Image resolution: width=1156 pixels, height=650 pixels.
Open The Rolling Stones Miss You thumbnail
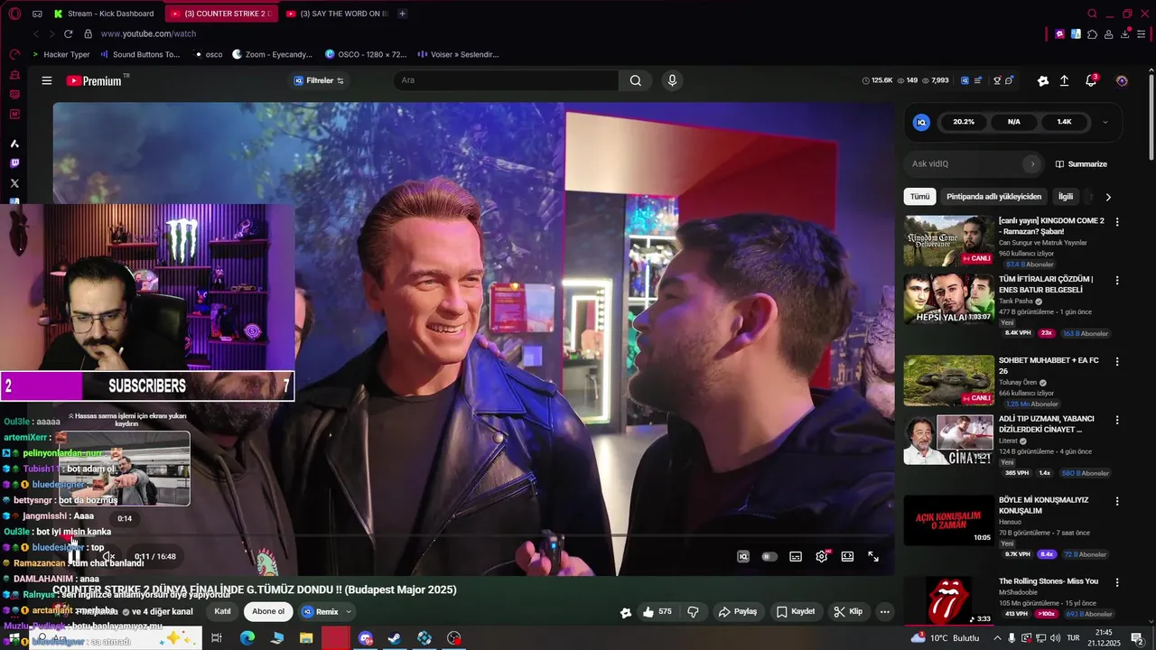coord(948,600)
